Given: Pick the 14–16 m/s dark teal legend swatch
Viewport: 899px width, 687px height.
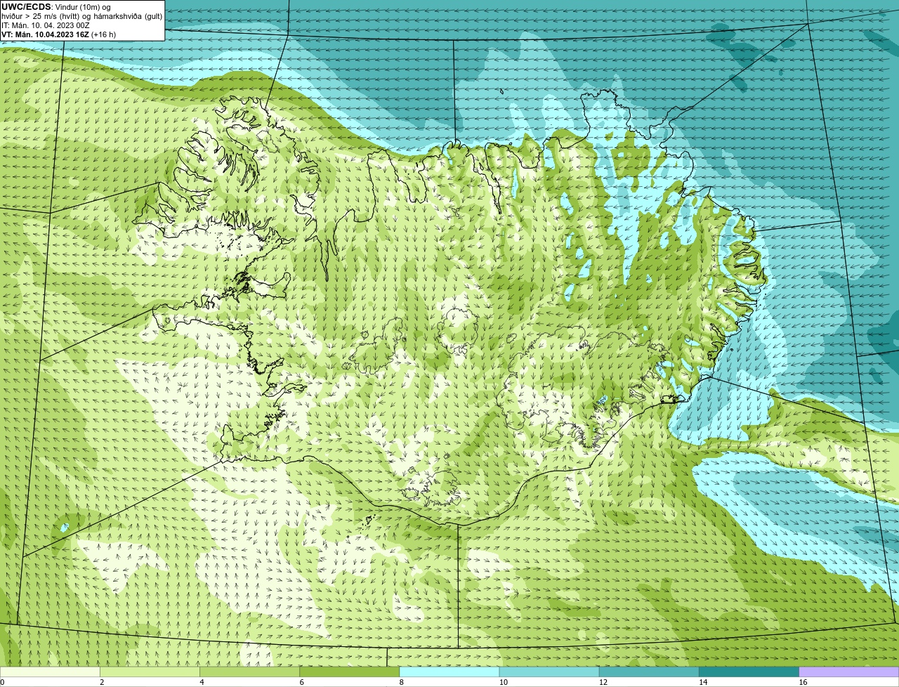Looking at the screenshot, I should pyautogui.click(x=749, y=672).
